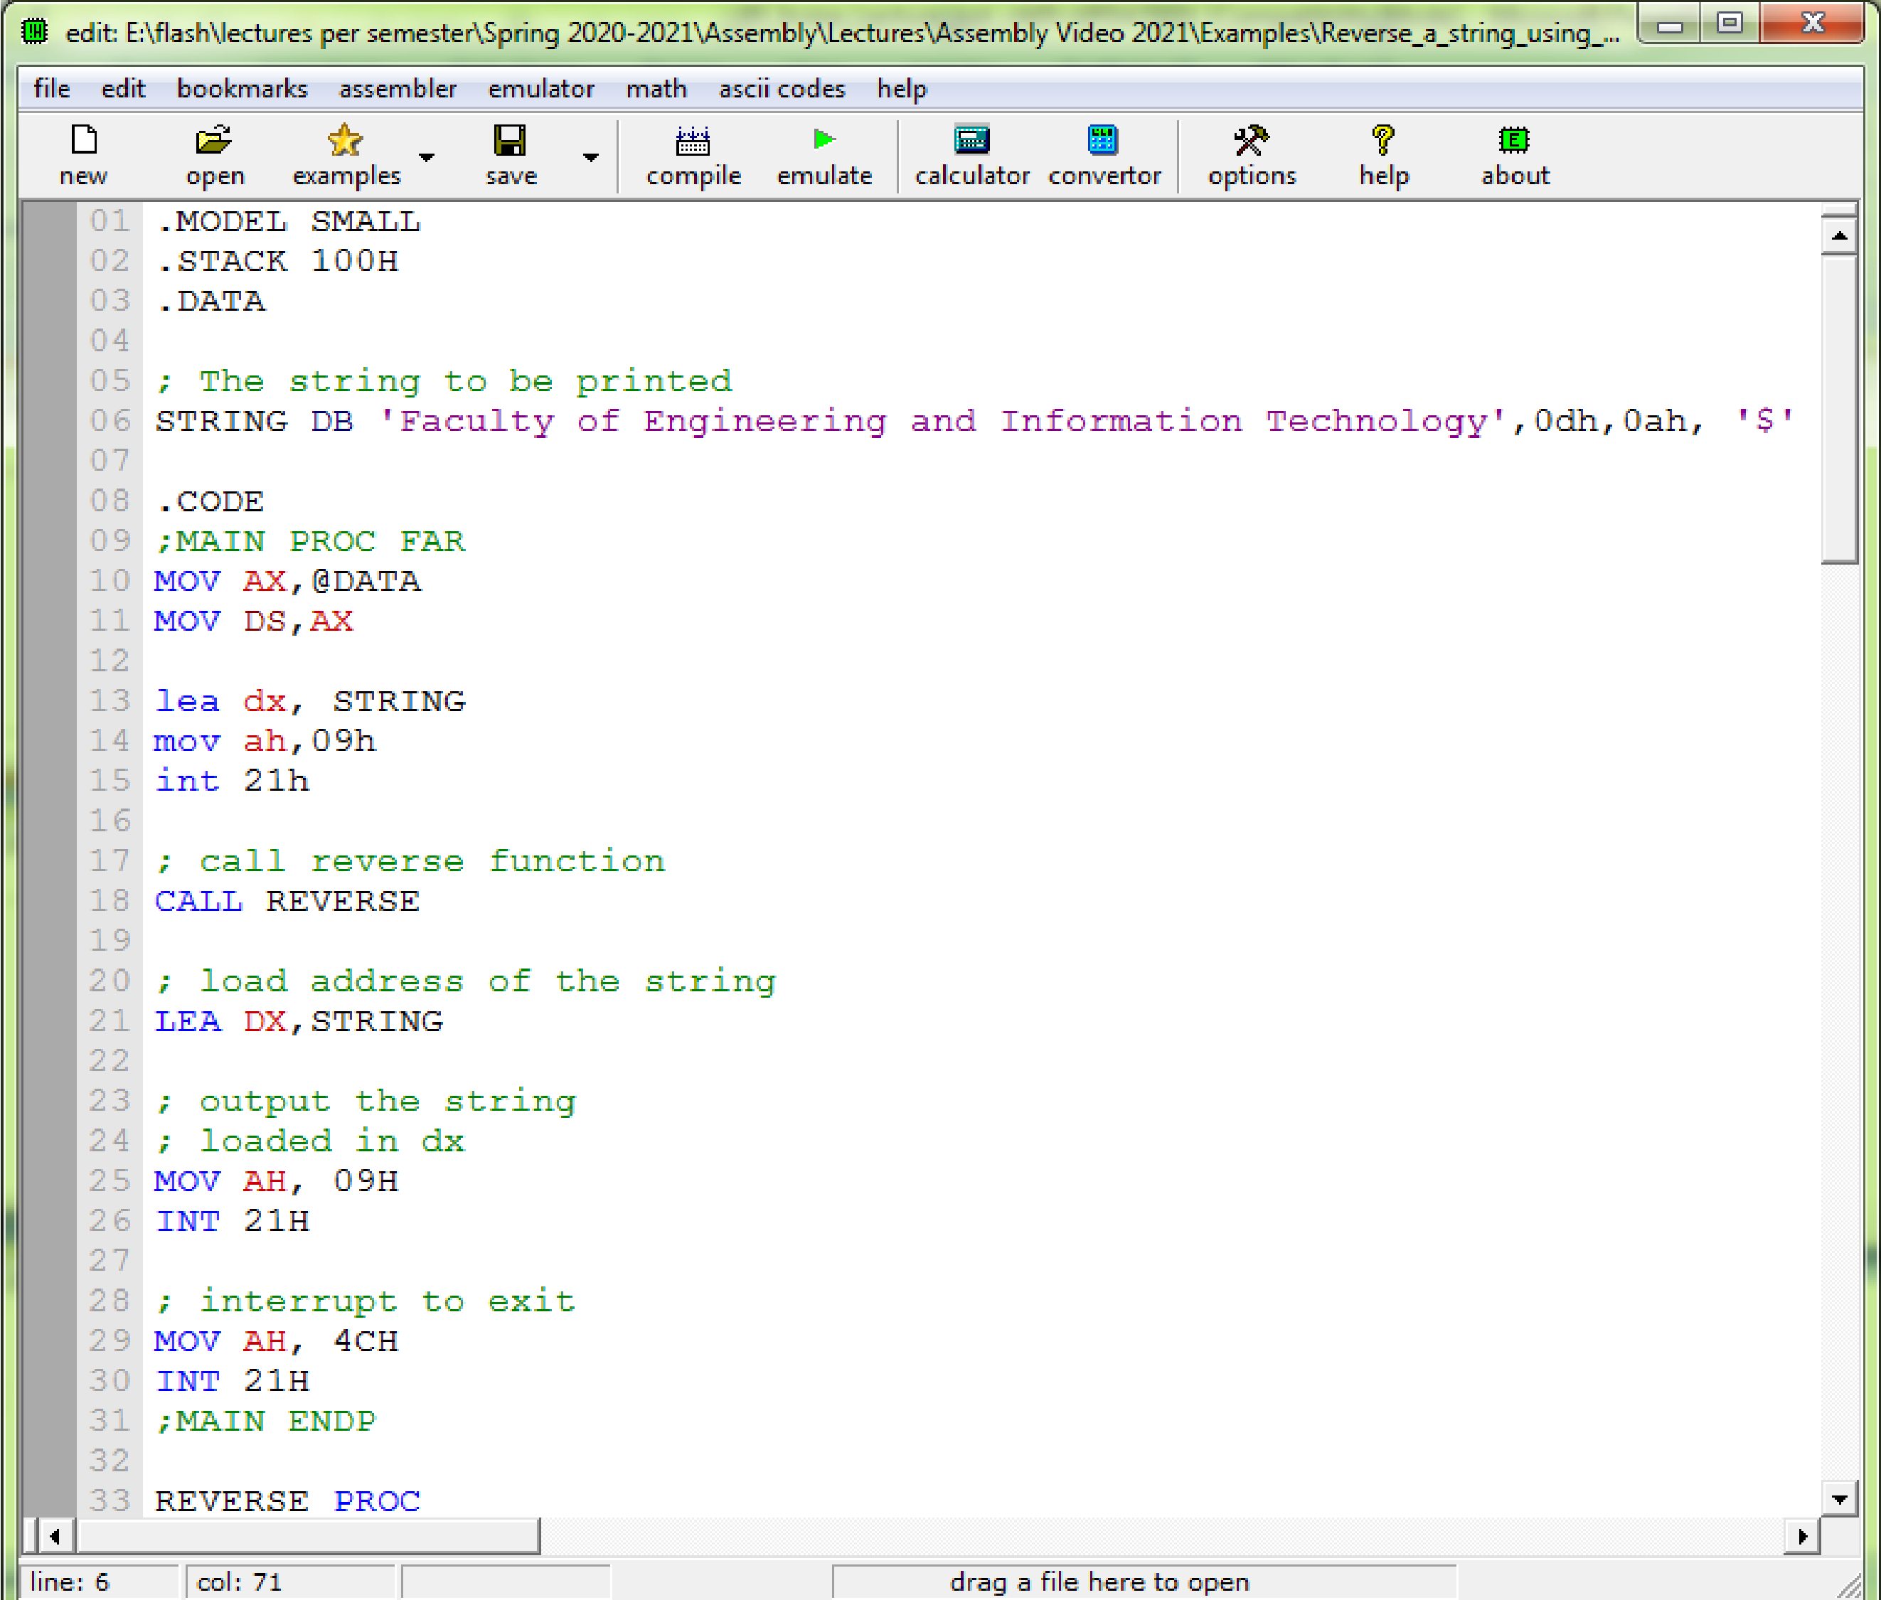Expand the save dropdown arrow
Viewport: 1881px width, 1600px height.
pos(590,157)
